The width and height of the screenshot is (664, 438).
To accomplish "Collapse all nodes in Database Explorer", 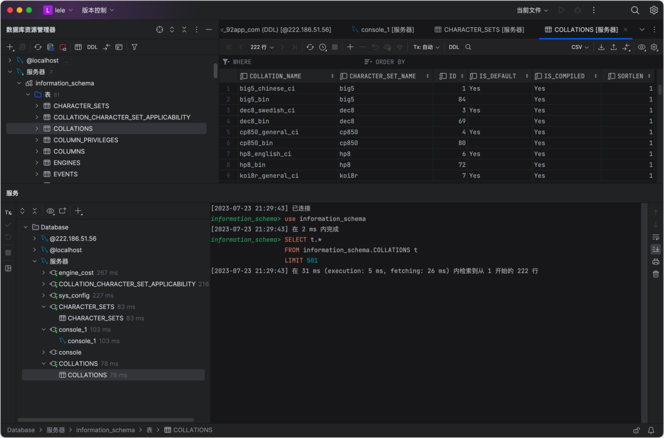I will 184,29.
